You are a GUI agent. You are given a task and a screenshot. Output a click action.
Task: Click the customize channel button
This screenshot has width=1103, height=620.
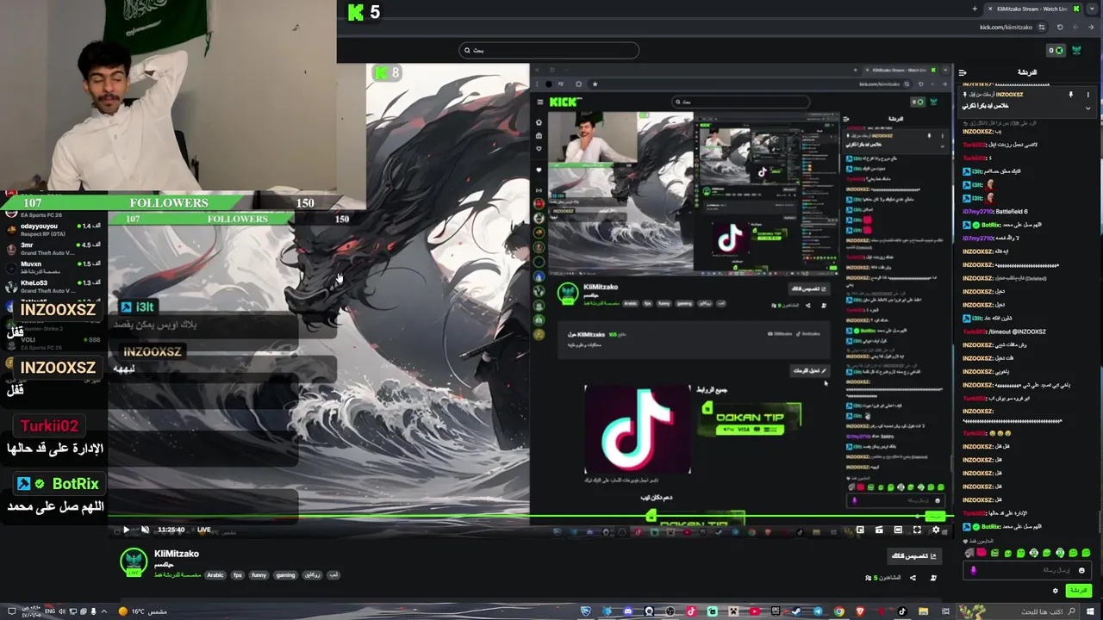(914, 556)
